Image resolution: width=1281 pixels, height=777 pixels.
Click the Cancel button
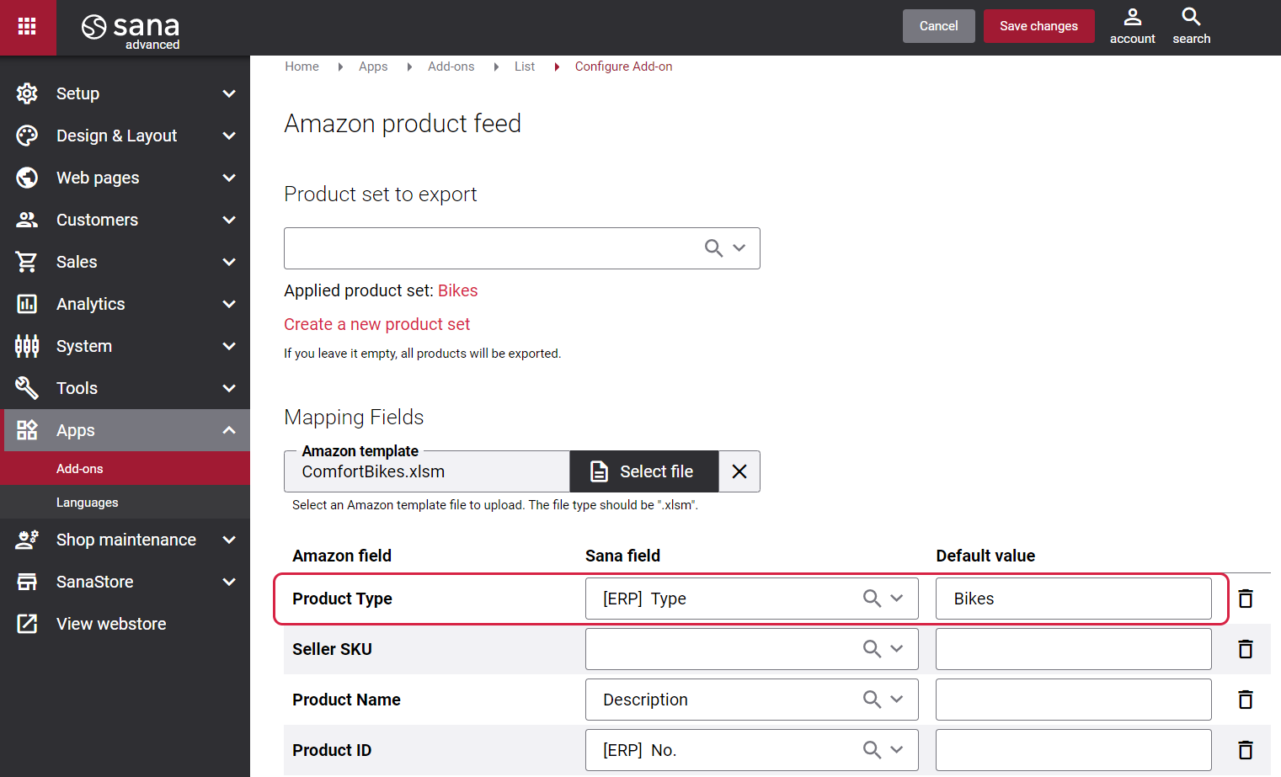938,26
